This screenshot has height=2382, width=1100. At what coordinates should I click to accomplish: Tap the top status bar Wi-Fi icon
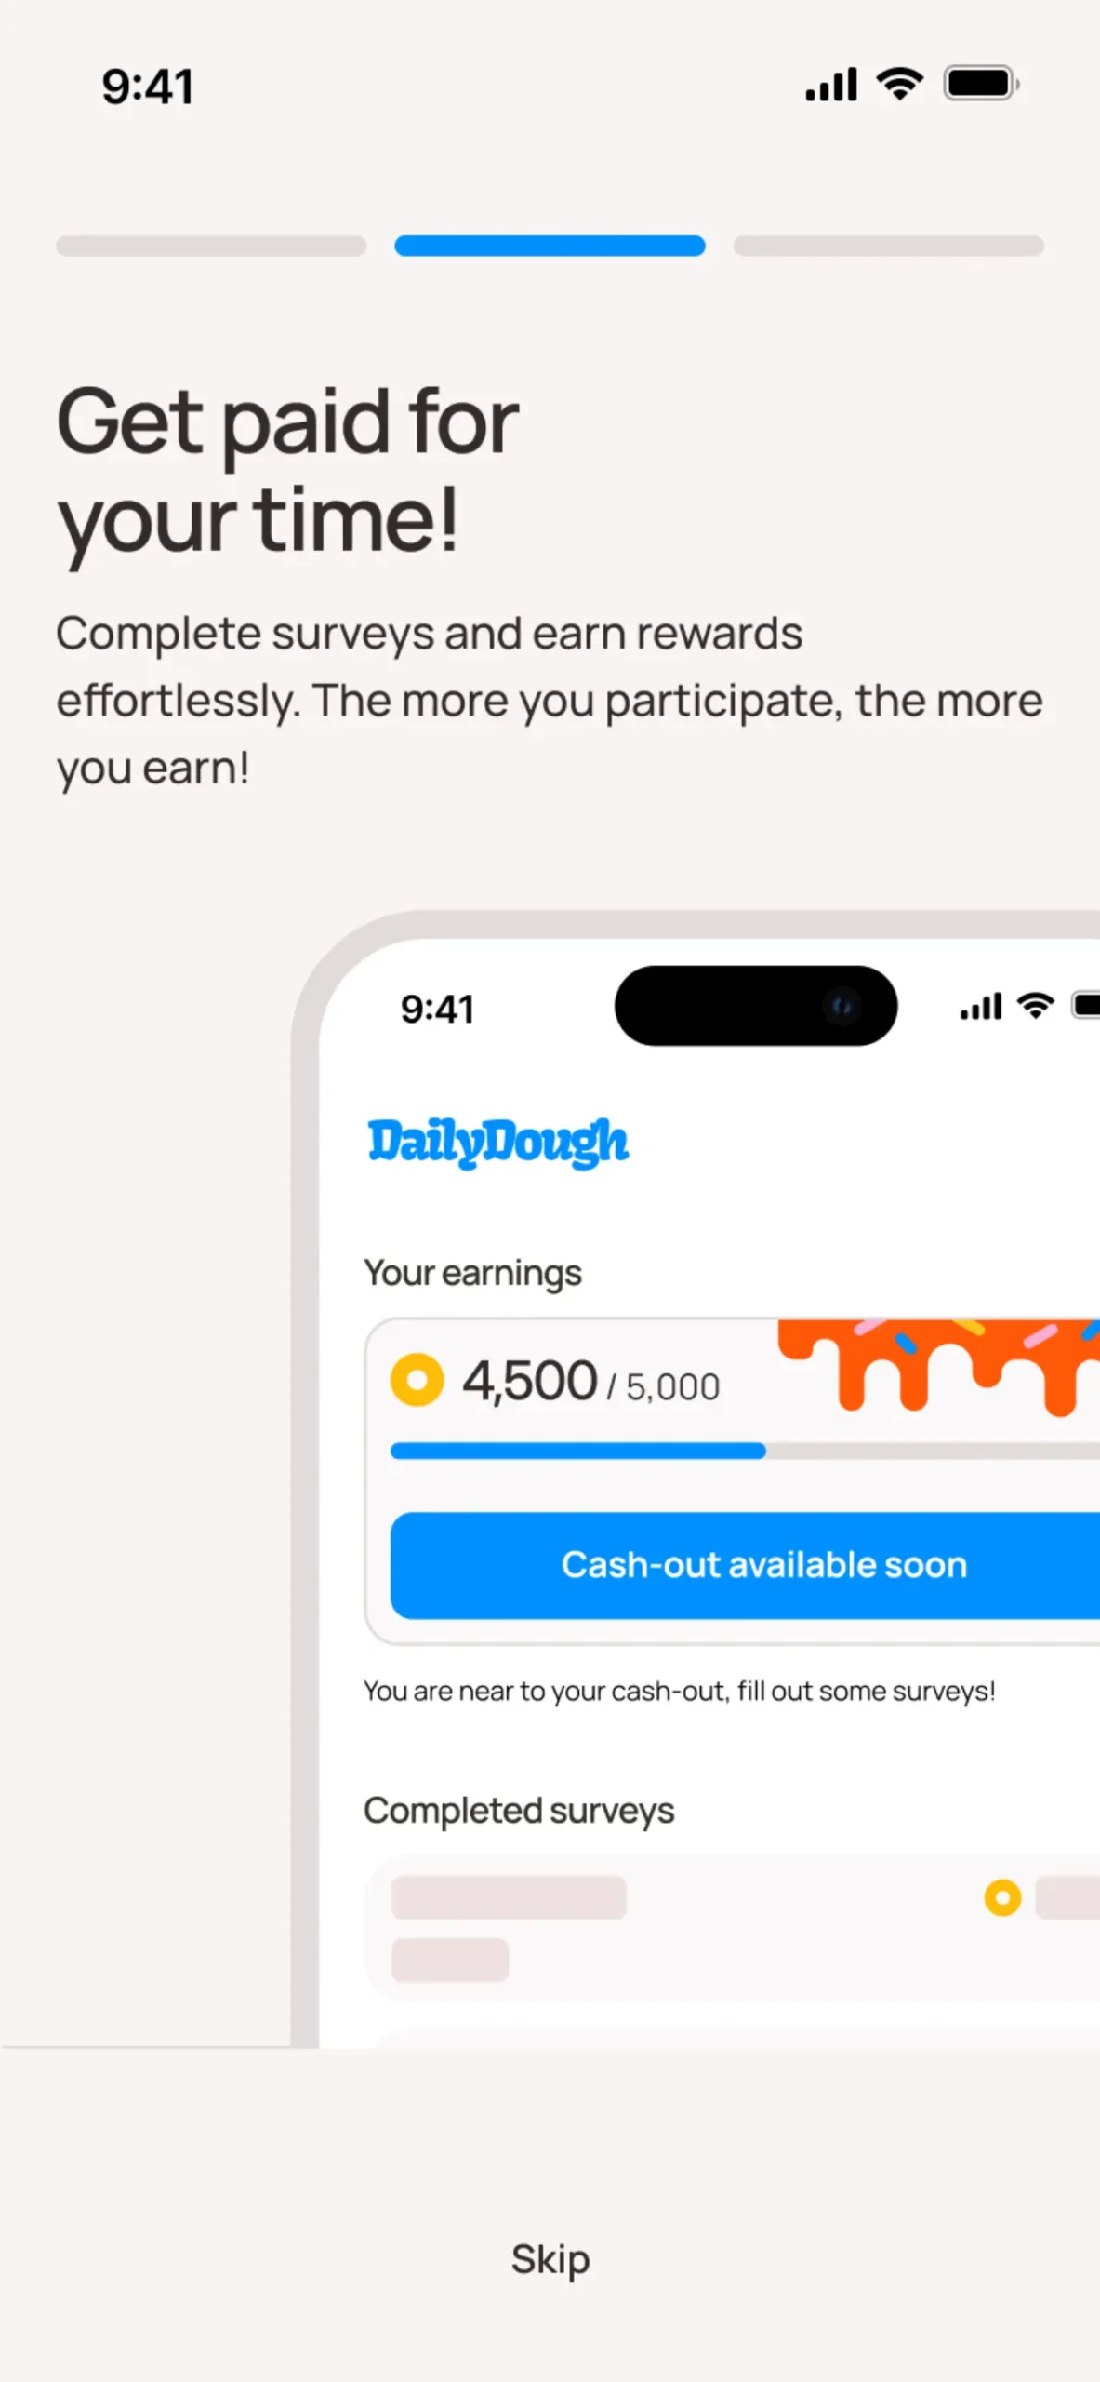coord(900,85)
